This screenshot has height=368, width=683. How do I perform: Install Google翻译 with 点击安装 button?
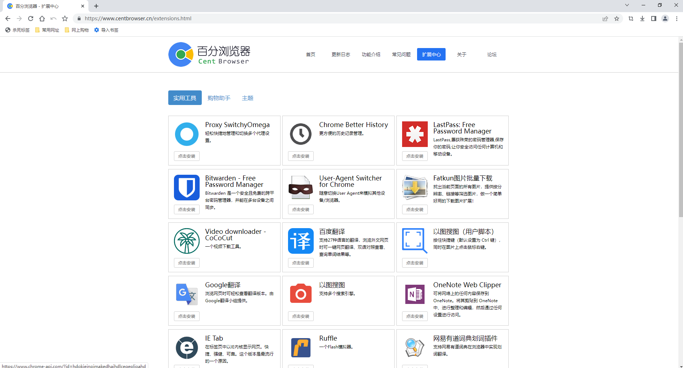[186, 316]
